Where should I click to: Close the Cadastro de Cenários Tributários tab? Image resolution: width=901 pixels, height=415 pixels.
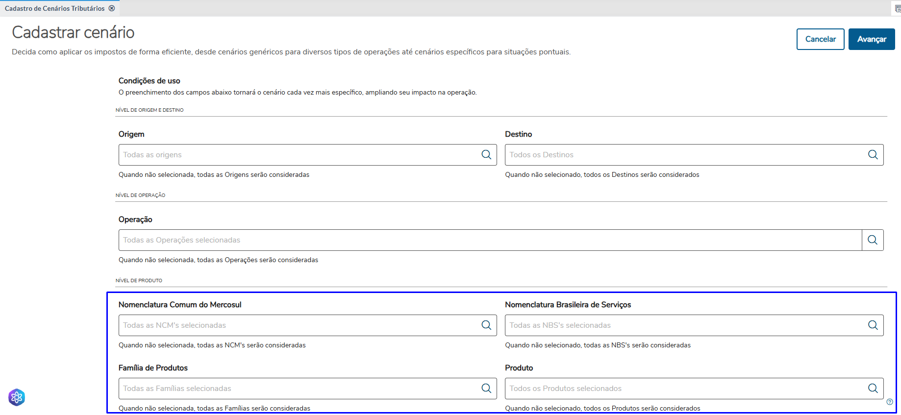112,8
